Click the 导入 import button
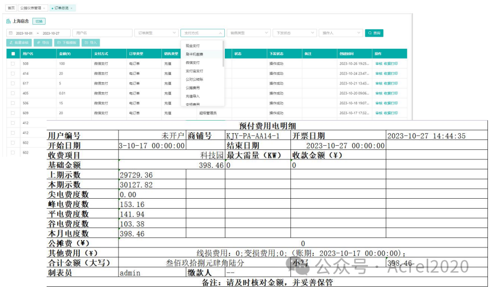This screenshot has width=489, height=292. coord(91,43)
